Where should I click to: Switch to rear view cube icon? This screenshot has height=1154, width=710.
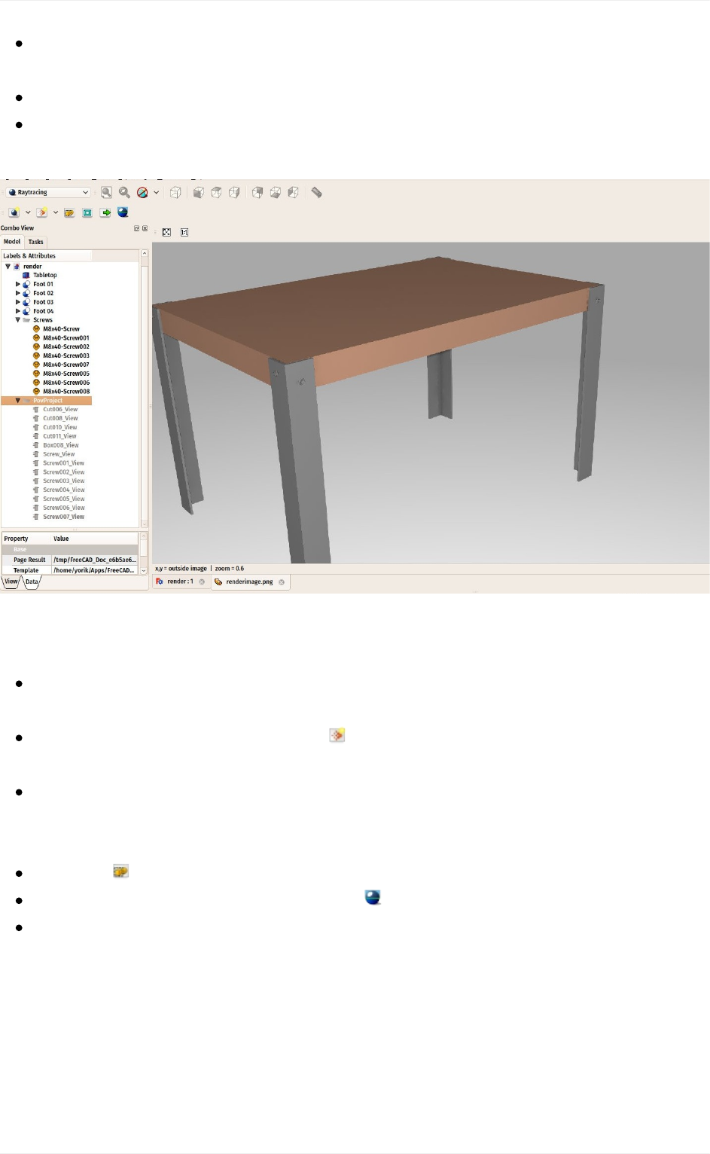pyautogui.click(x=257, y=193)
